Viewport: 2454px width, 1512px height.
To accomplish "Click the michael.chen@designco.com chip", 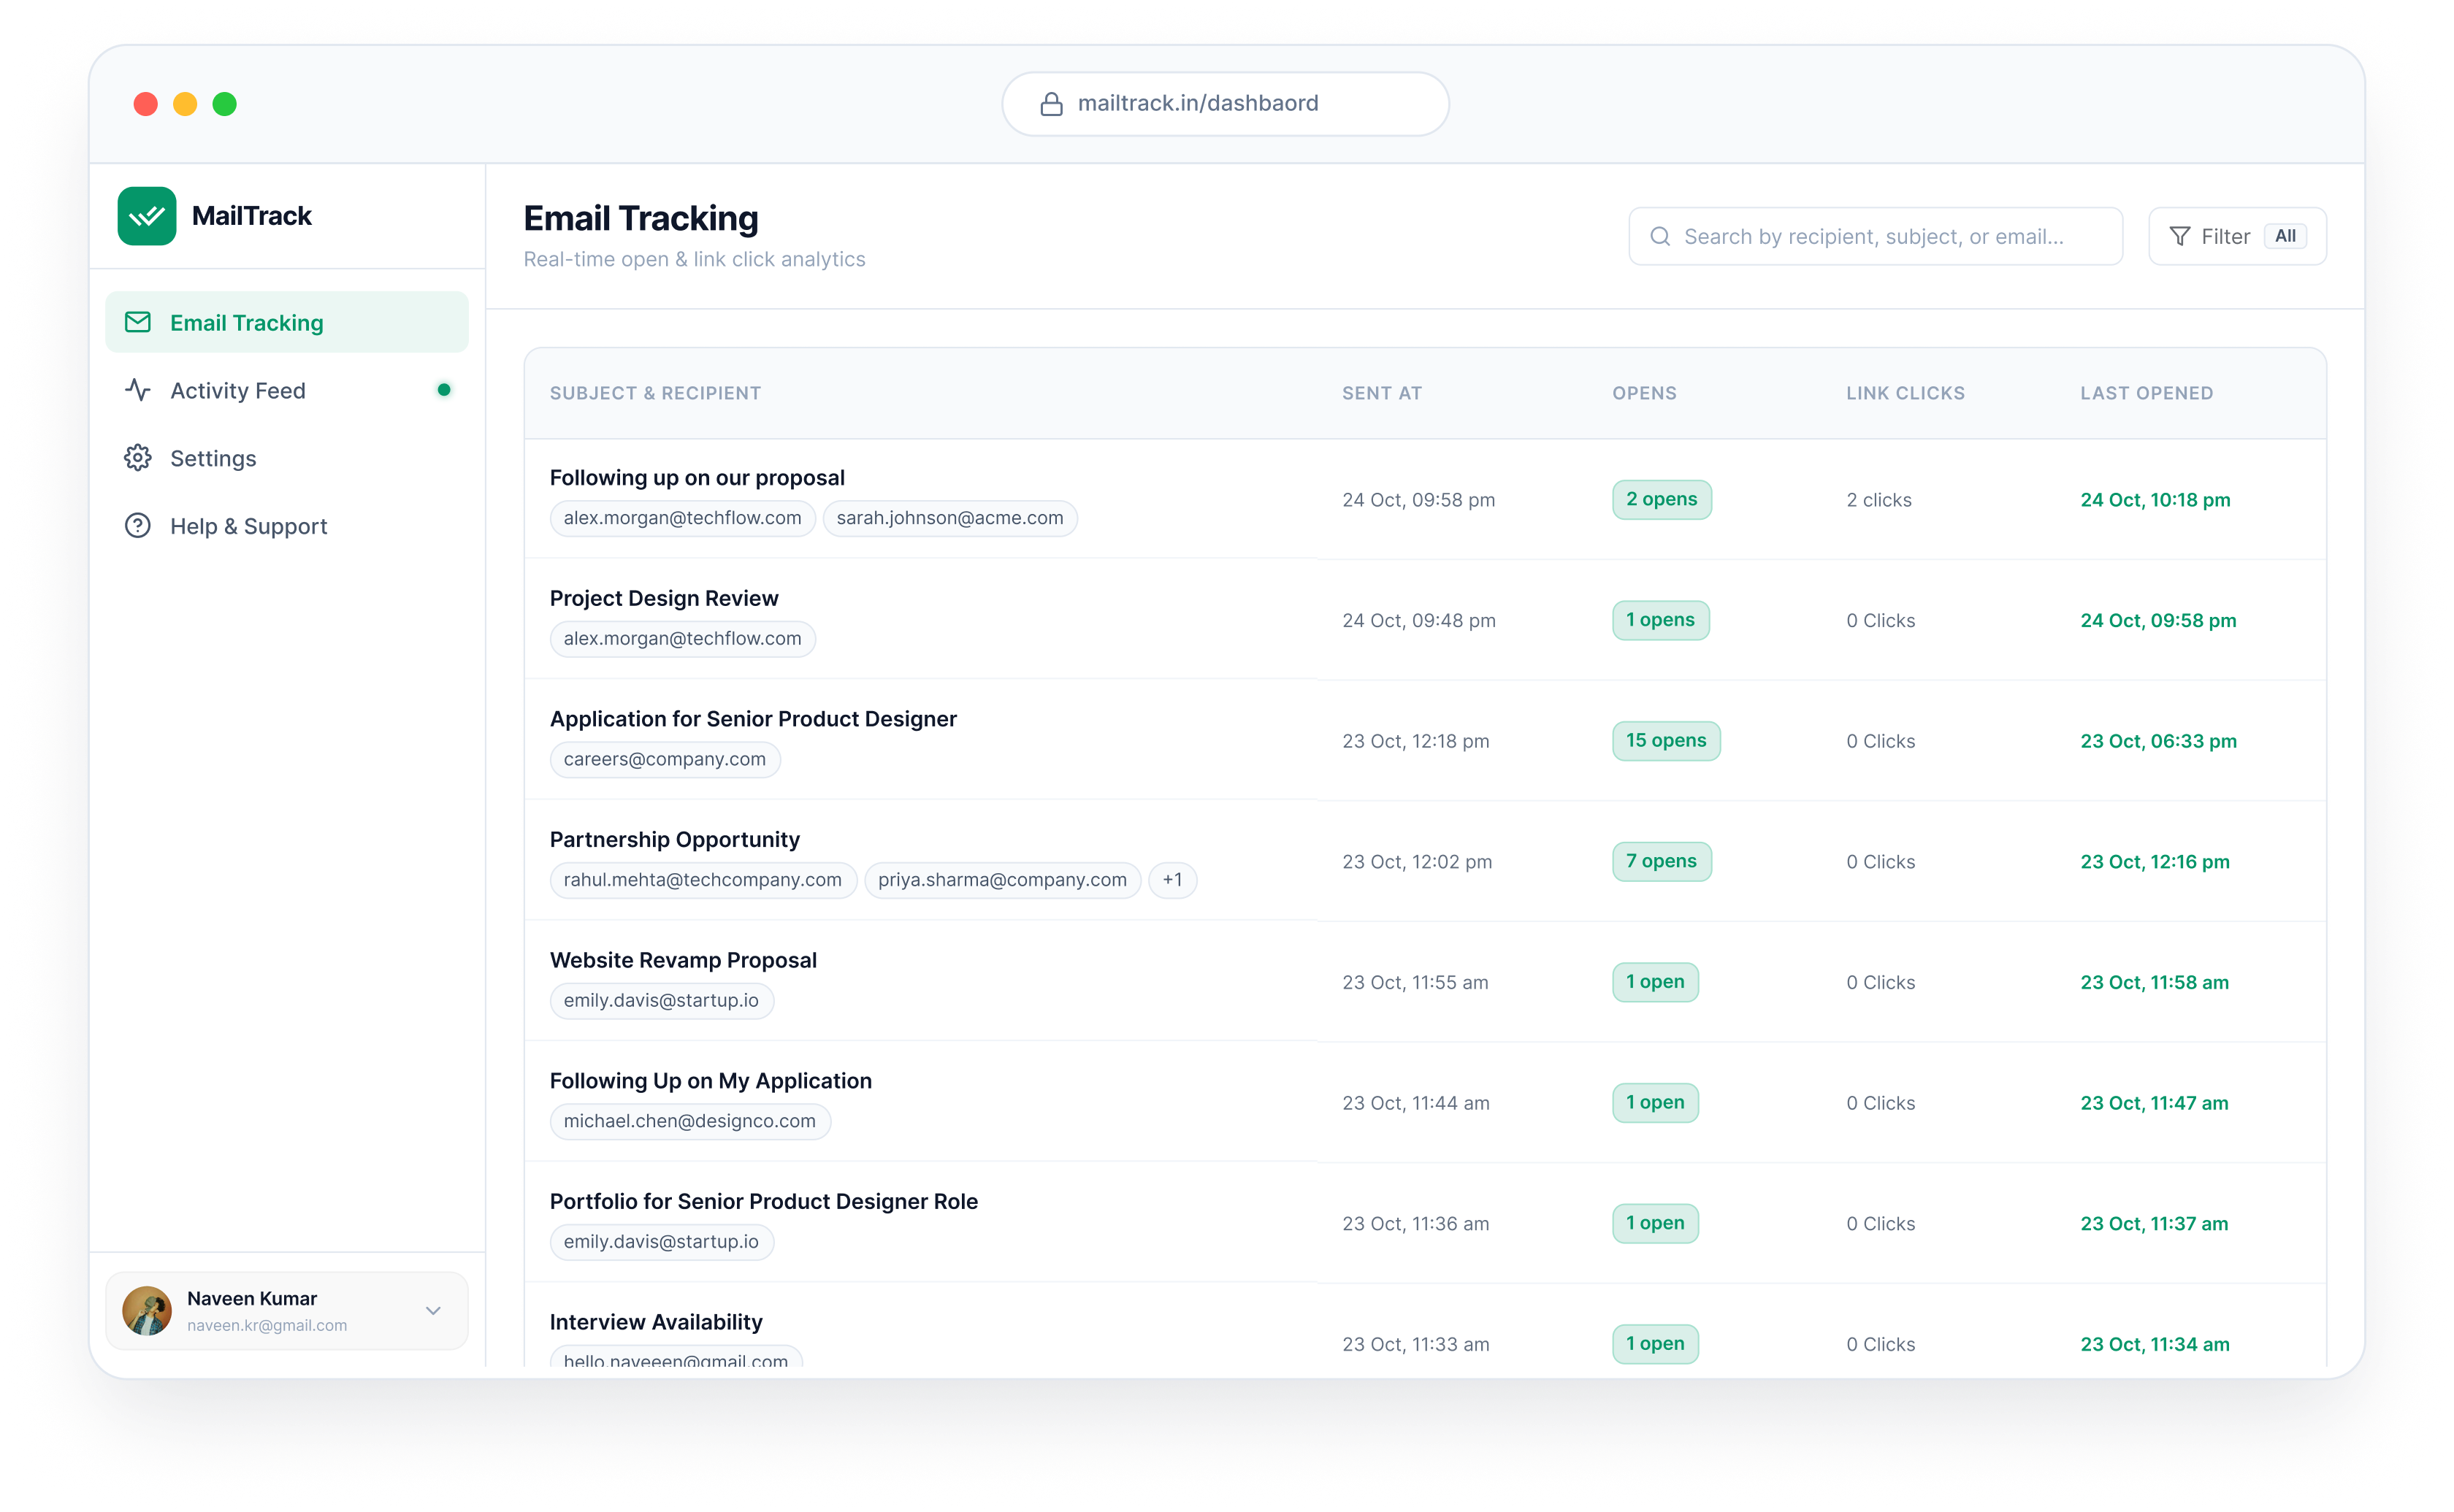I will 689,1121.
